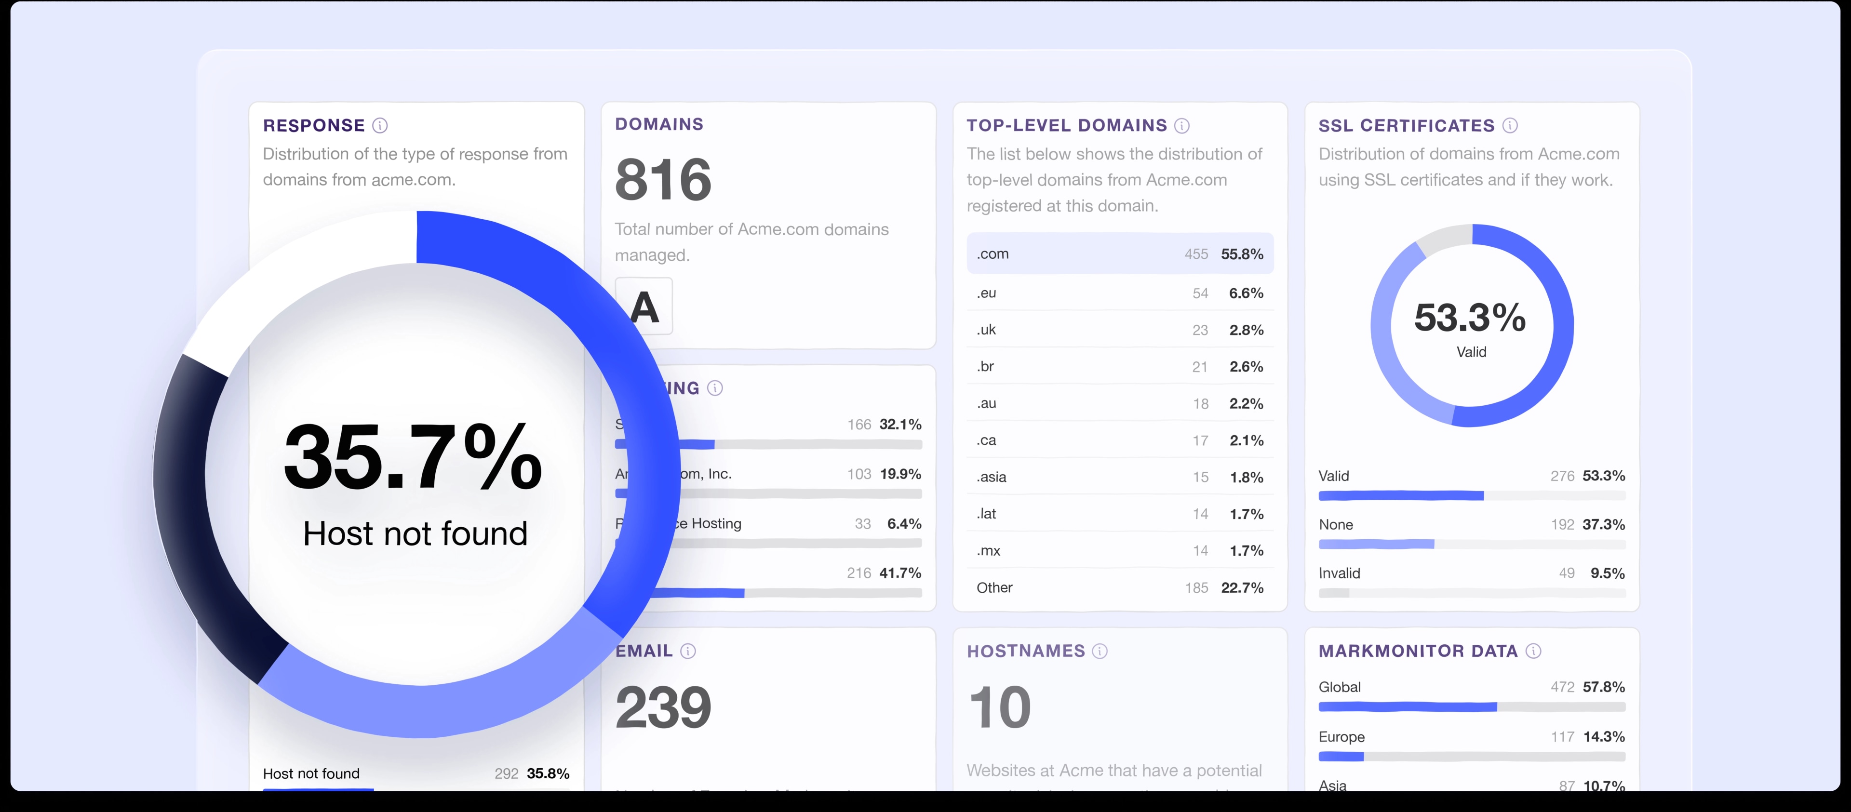Click the info icon next to TOP-LEVEL DOMAINS

coord(1182,126)
